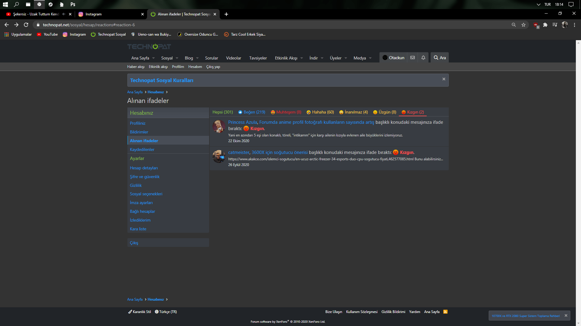Open the notifications bell icon
581x326 pixels.
coord(423,58)
